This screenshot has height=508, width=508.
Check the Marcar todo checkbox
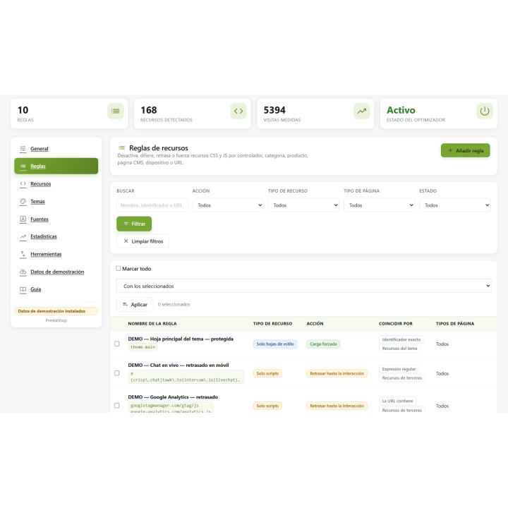(119, 268)
